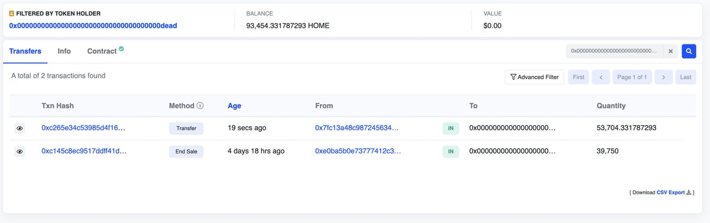Click the End Sale method badge
This screenshot has width=710, height=223.
(x=186, y=152)
